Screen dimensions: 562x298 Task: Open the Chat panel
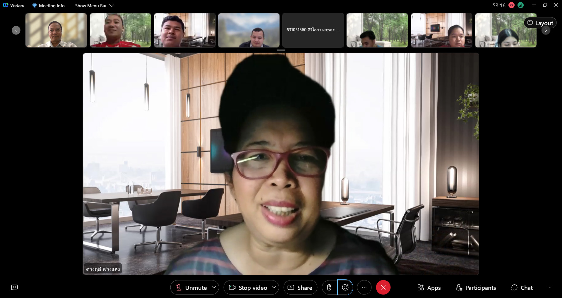(522, 288)
